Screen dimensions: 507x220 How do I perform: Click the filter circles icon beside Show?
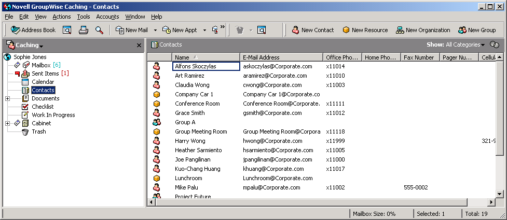click(495, 45)
